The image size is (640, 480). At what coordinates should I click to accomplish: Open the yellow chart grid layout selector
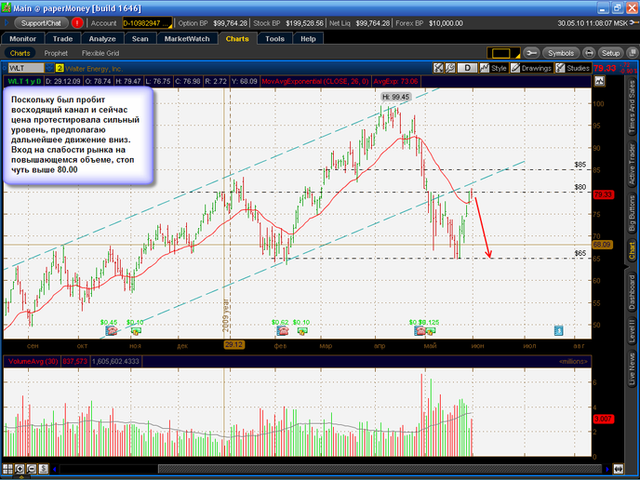pyautogui.click(x=503, y=53)
